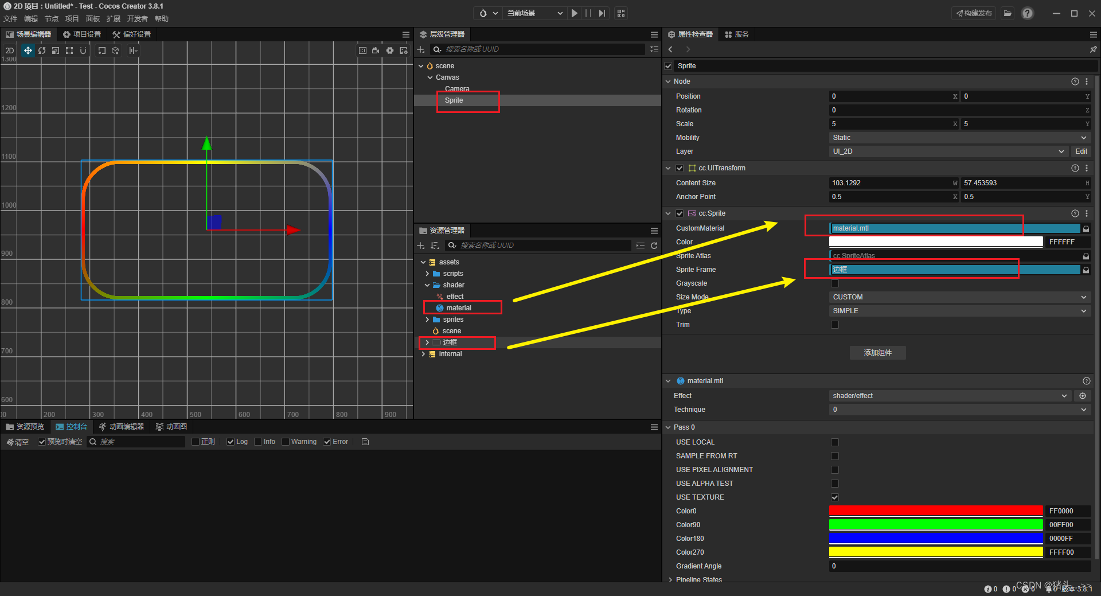Image resolution: width=1101 pixels, height=596 pixels.
Task: Click the refresh icon in 资源管理器
Action: tap(654, 246)
